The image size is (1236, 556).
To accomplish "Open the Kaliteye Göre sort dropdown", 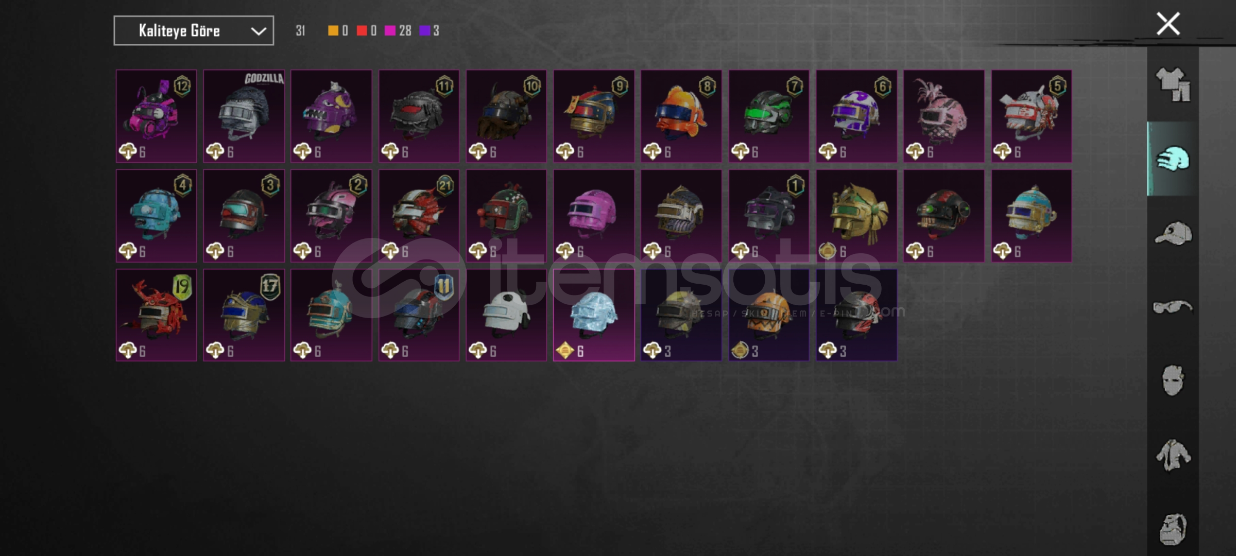I will pyautogui.click(x=194, y=31).
